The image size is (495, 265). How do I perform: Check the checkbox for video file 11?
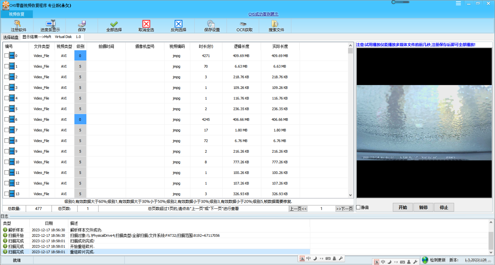point(6,173)
